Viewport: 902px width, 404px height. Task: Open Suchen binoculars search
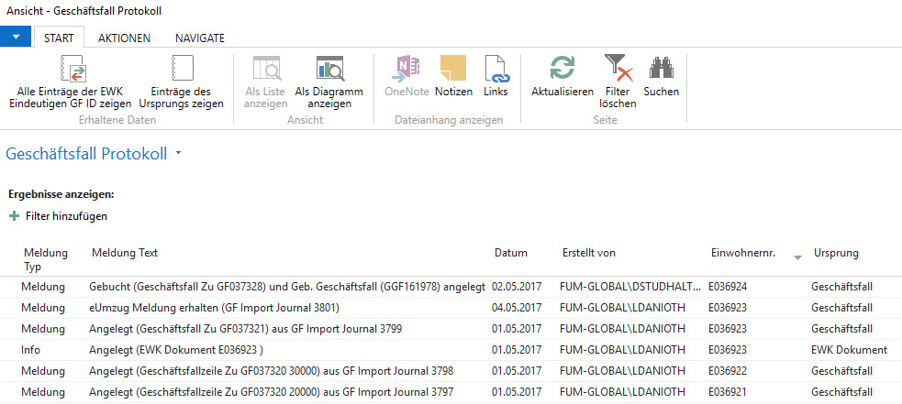point(661,76)
